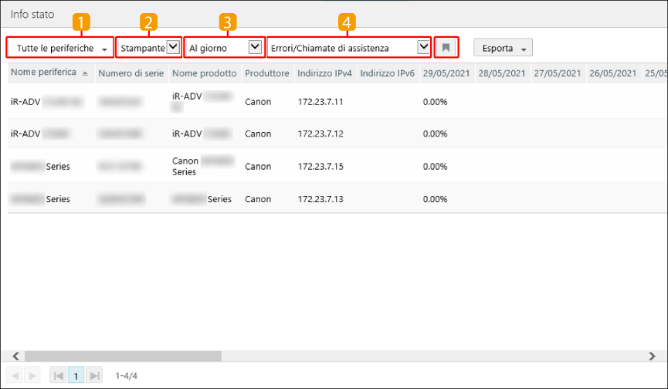Image resolution: width=668 pixels, height=389 pixels.
Task: Open the Esporta menu button
Action: pos(503,48)
